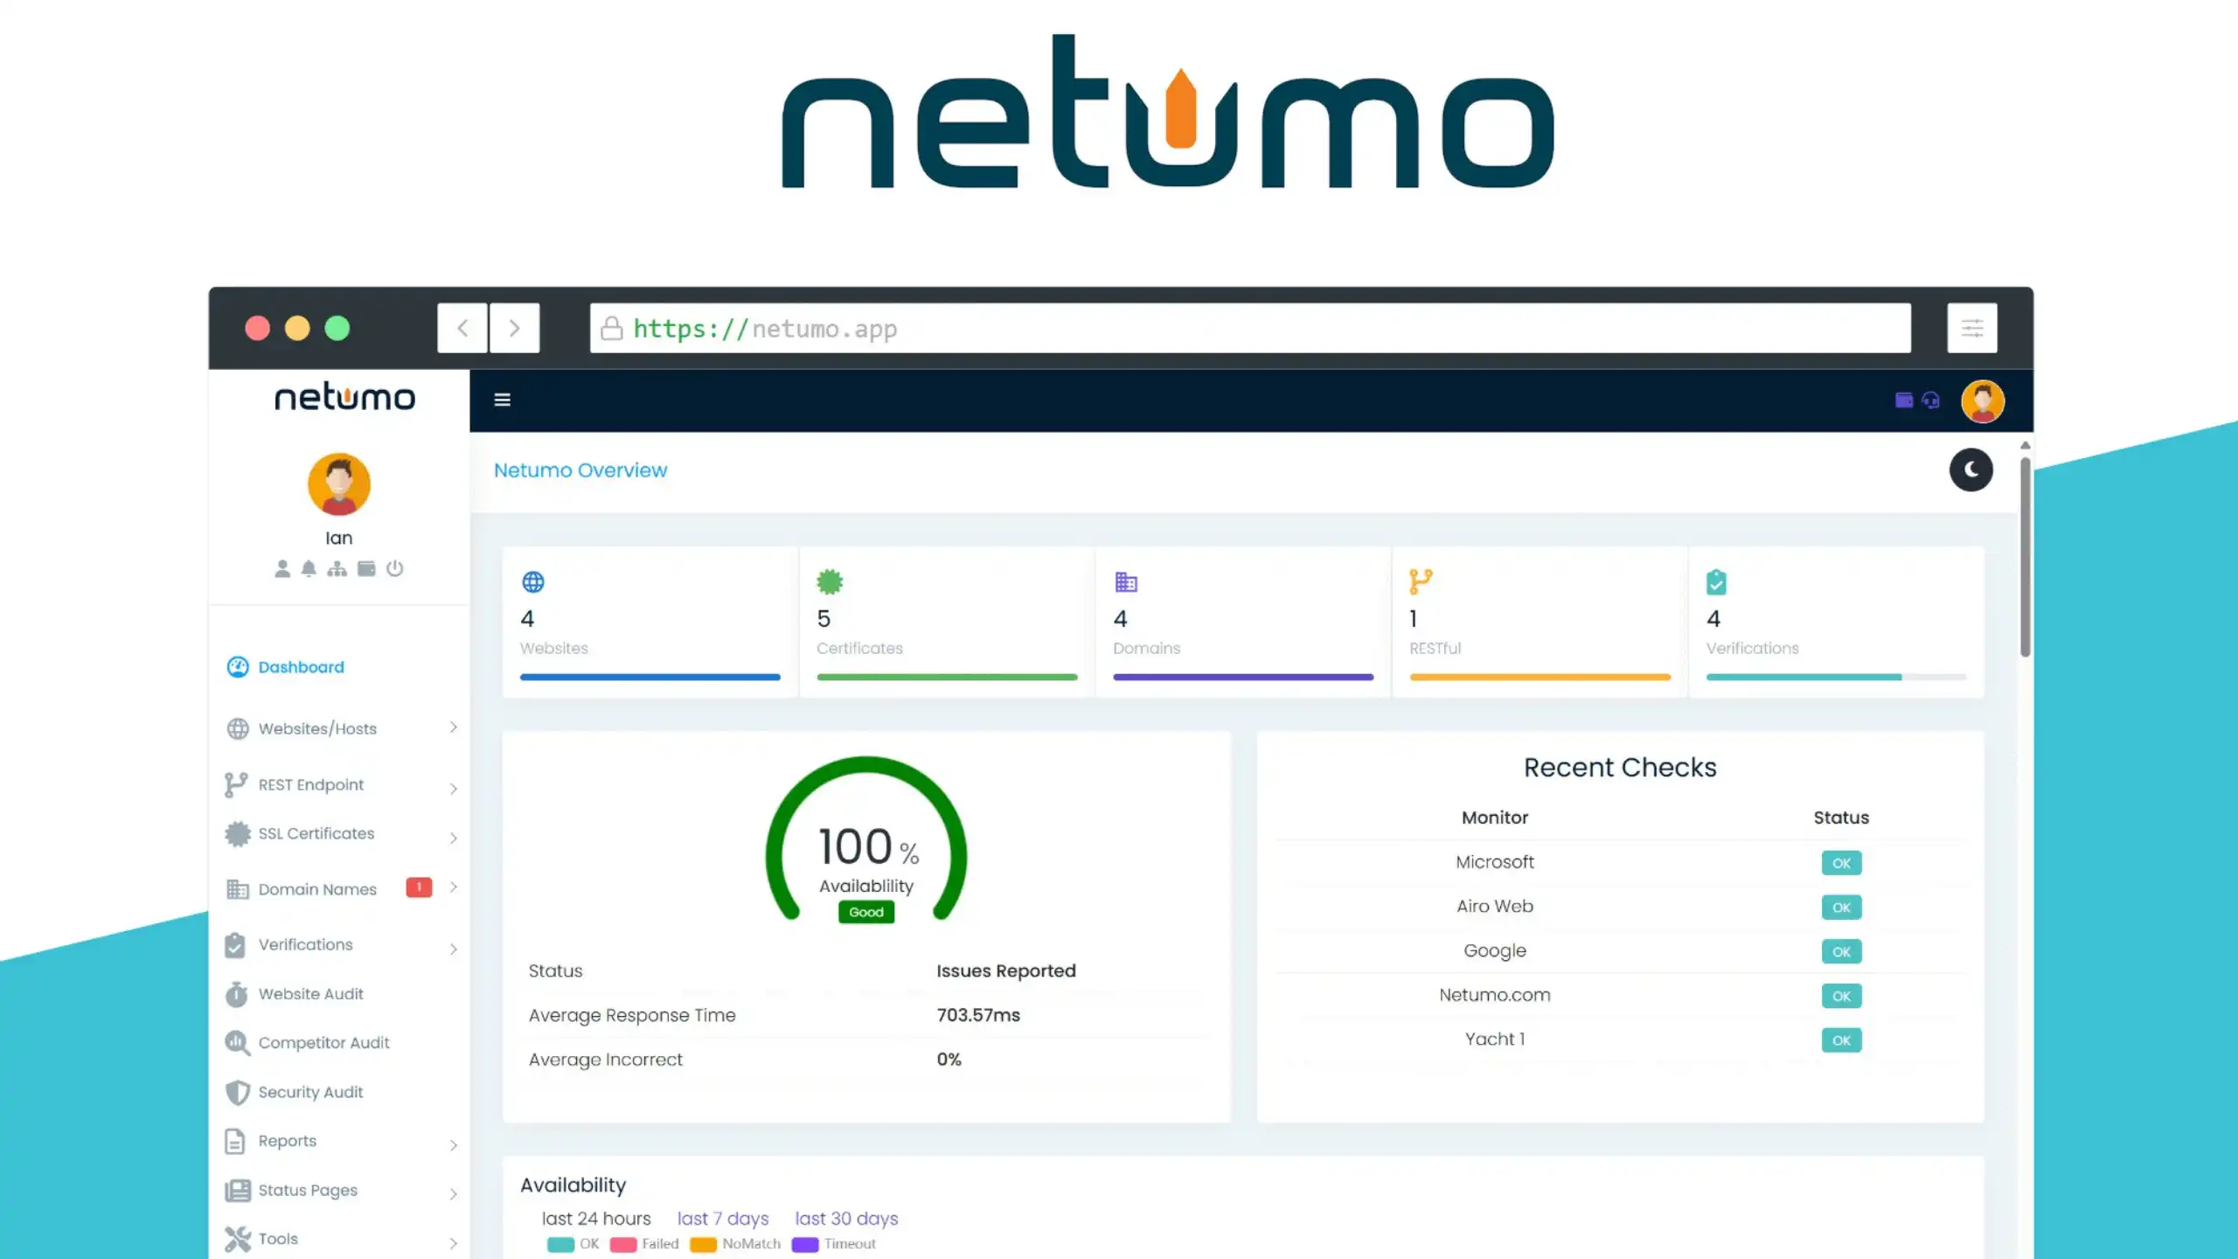Expand the Tools chevron
The height and width of the screenshot is (1259, 2238).
coord(453,1243)
